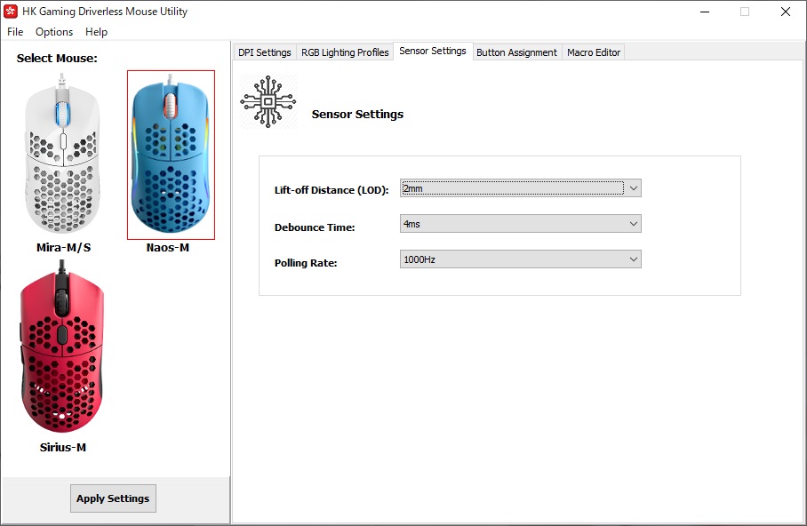Minimize the Mouse Utility window
Screen dimensions: 807x526
click(x=705, y=12)
